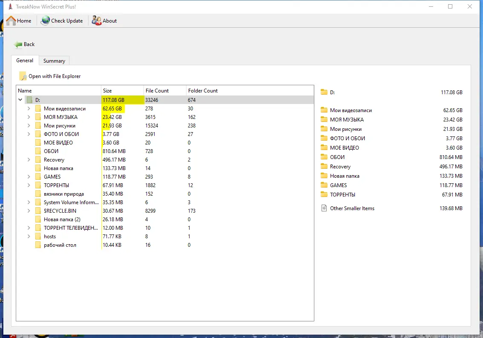483x338 pixels.
Task: Click Check Update in toolbar
Action: click(62, 20)
